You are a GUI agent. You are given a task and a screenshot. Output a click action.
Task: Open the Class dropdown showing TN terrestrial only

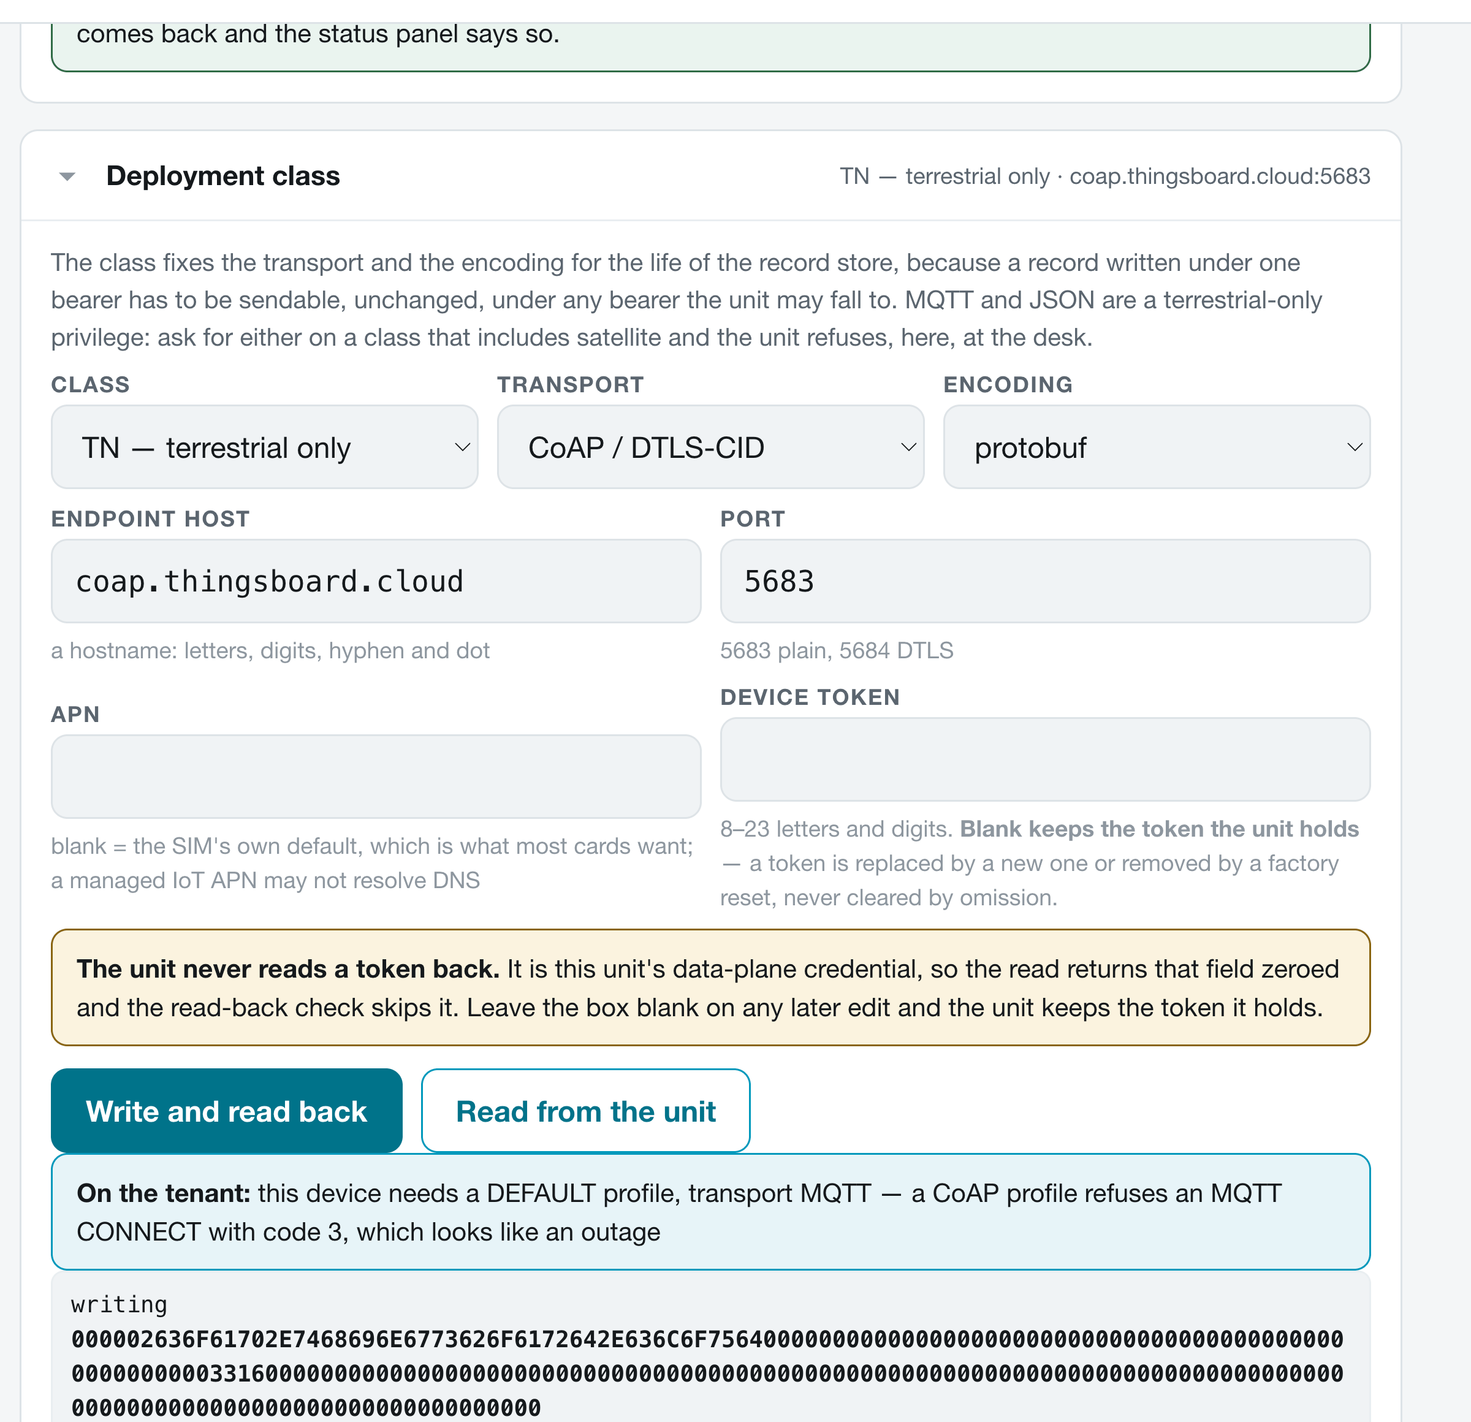[x=264, y=447]
